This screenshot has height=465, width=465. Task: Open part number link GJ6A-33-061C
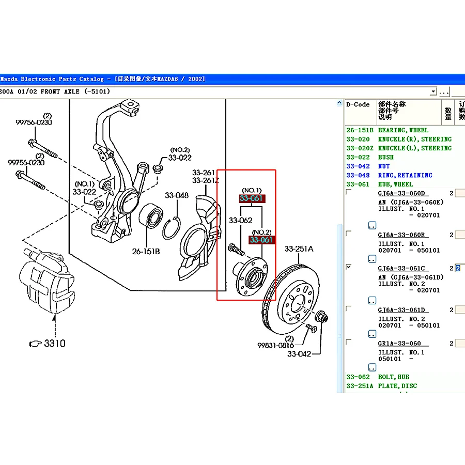403,268
